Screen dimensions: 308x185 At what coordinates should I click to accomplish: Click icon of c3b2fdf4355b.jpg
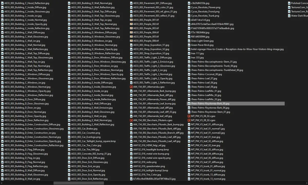click(x=189, y=3)
